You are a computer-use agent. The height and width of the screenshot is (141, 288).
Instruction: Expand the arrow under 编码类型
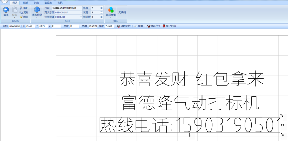click(x=111, y=18)
